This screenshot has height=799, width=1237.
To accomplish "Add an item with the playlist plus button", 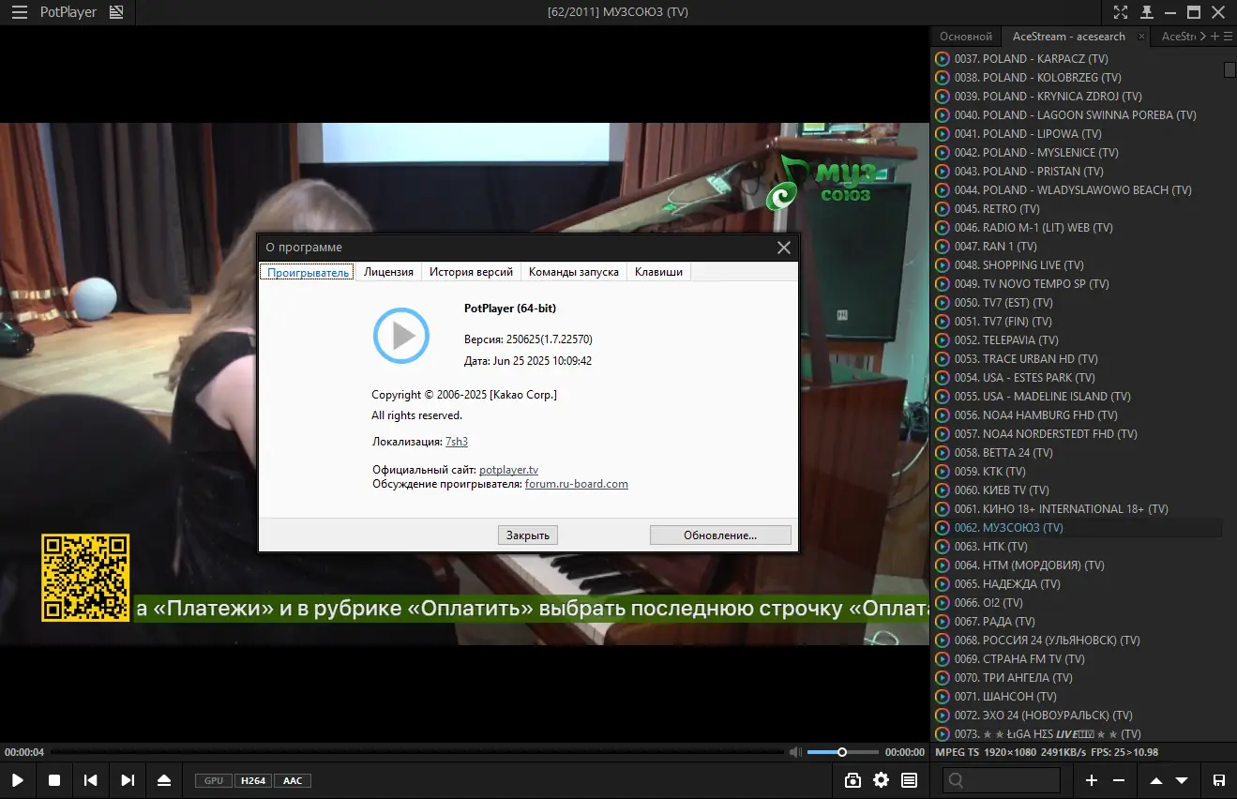I will [1091, 780].
